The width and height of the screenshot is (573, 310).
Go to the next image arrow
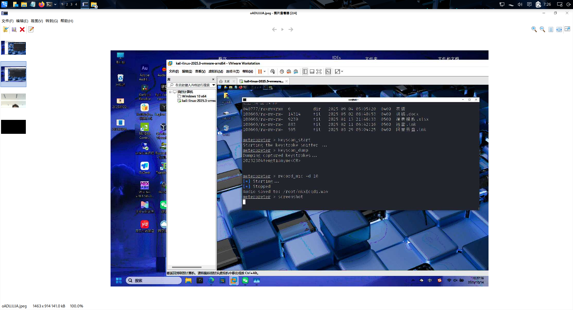[x=291, y=29]
